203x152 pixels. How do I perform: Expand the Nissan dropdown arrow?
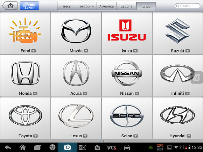(x=137, y=93)
